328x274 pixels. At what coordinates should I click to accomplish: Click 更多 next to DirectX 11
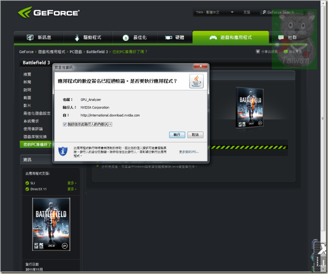pos(72,189)
